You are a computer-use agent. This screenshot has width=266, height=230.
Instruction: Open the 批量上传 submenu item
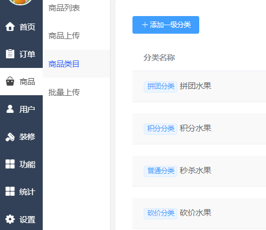tap(64, 92)
